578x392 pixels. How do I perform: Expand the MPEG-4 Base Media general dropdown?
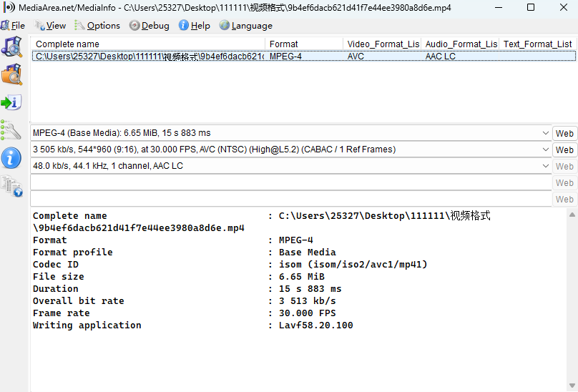coord(546,133)
